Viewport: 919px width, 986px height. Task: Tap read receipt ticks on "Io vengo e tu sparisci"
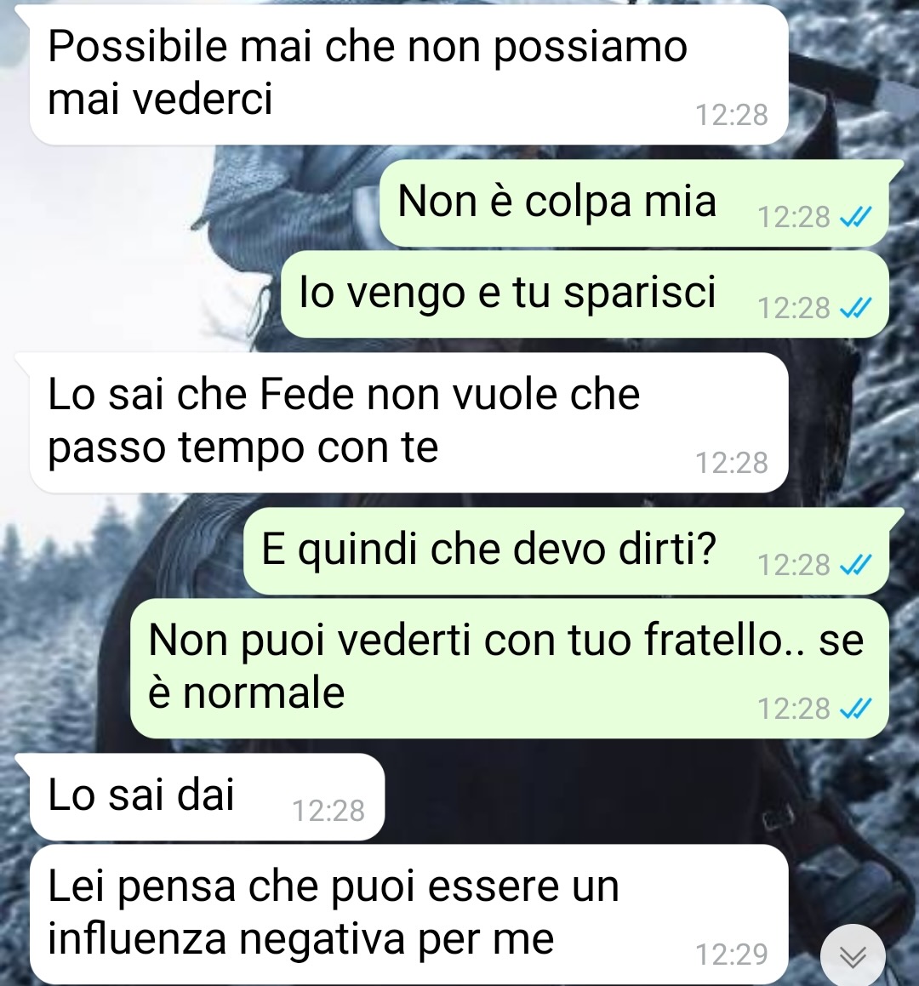point(856,308)
